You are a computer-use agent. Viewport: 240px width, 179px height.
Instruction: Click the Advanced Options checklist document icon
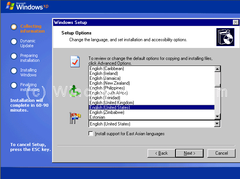tap(75, 61)
